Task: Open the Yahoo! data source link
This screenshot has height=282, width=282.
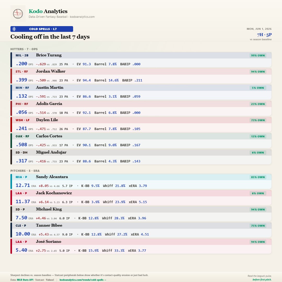Action: point(50,280)
